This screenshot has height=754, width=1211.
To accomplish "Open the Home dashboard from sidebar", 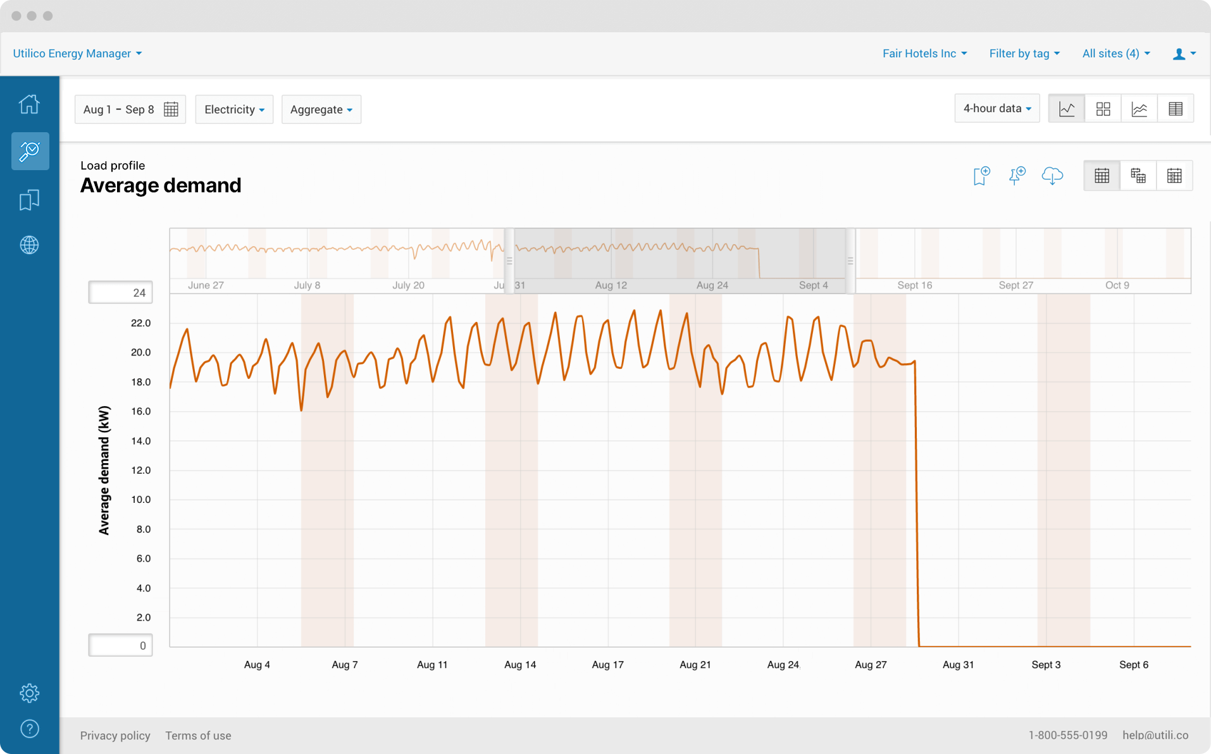I will (x=29, y=103).
